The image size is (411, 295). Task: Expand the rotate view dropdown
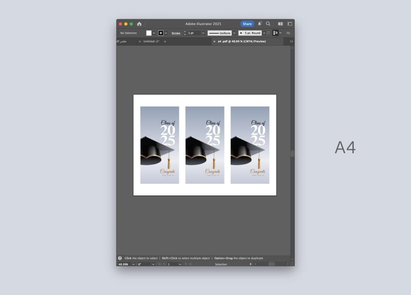click(x=153, y=264)
